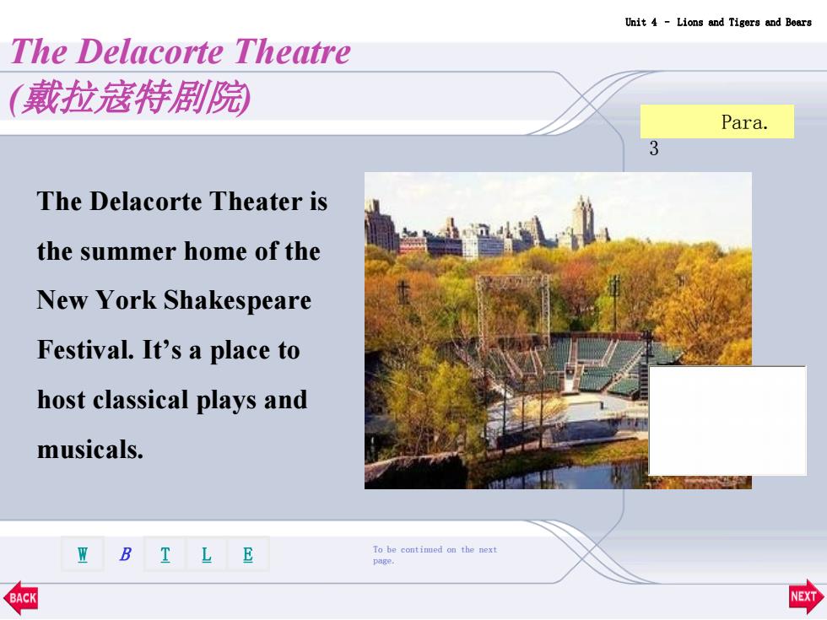Screen dimensions: 827x620
Task: Open the B navigation link
Action: tap(125, 554)
